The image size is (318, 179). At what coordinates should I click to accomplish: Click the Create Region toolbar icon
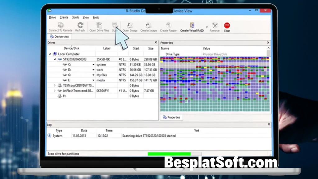pyautogui.click(x=169, y=26)
